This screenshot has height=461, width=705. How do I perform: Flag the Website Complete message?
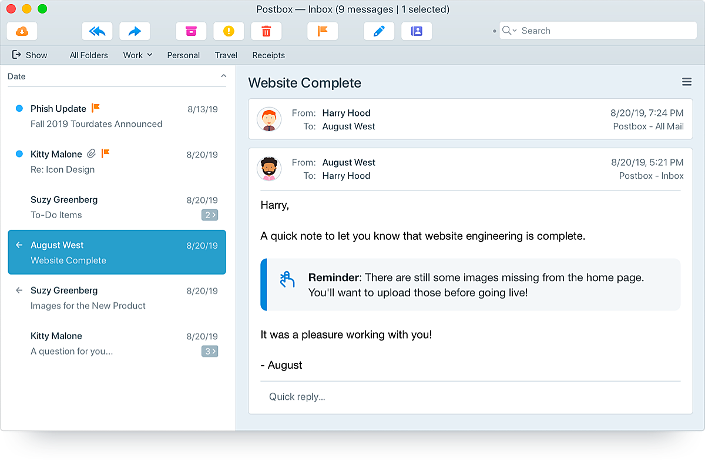click(323, 31)
